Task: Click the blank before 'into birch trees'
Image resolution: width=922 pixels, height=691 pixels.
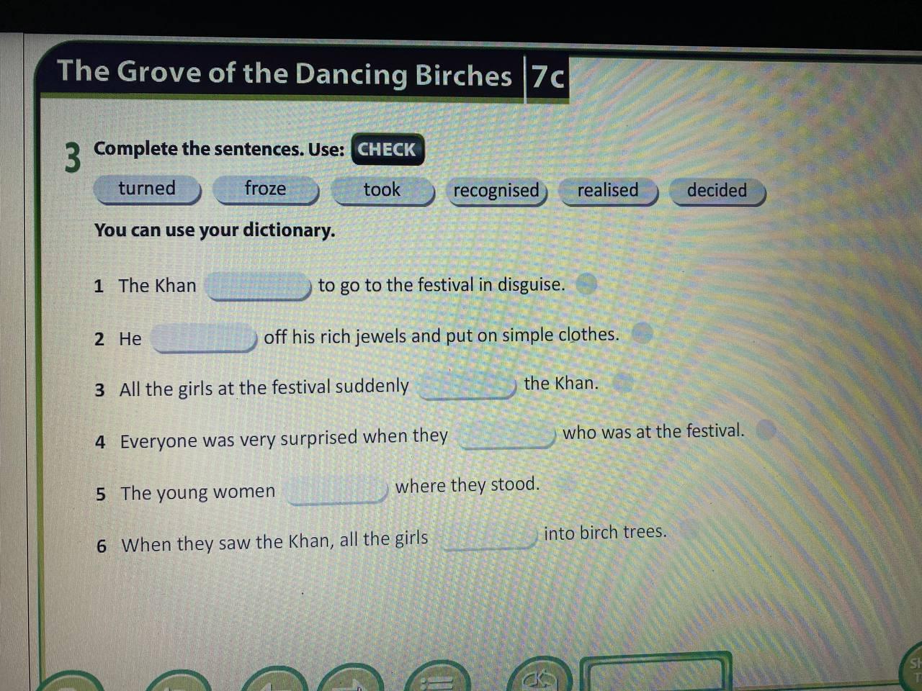Action: [x=491, y=538]
